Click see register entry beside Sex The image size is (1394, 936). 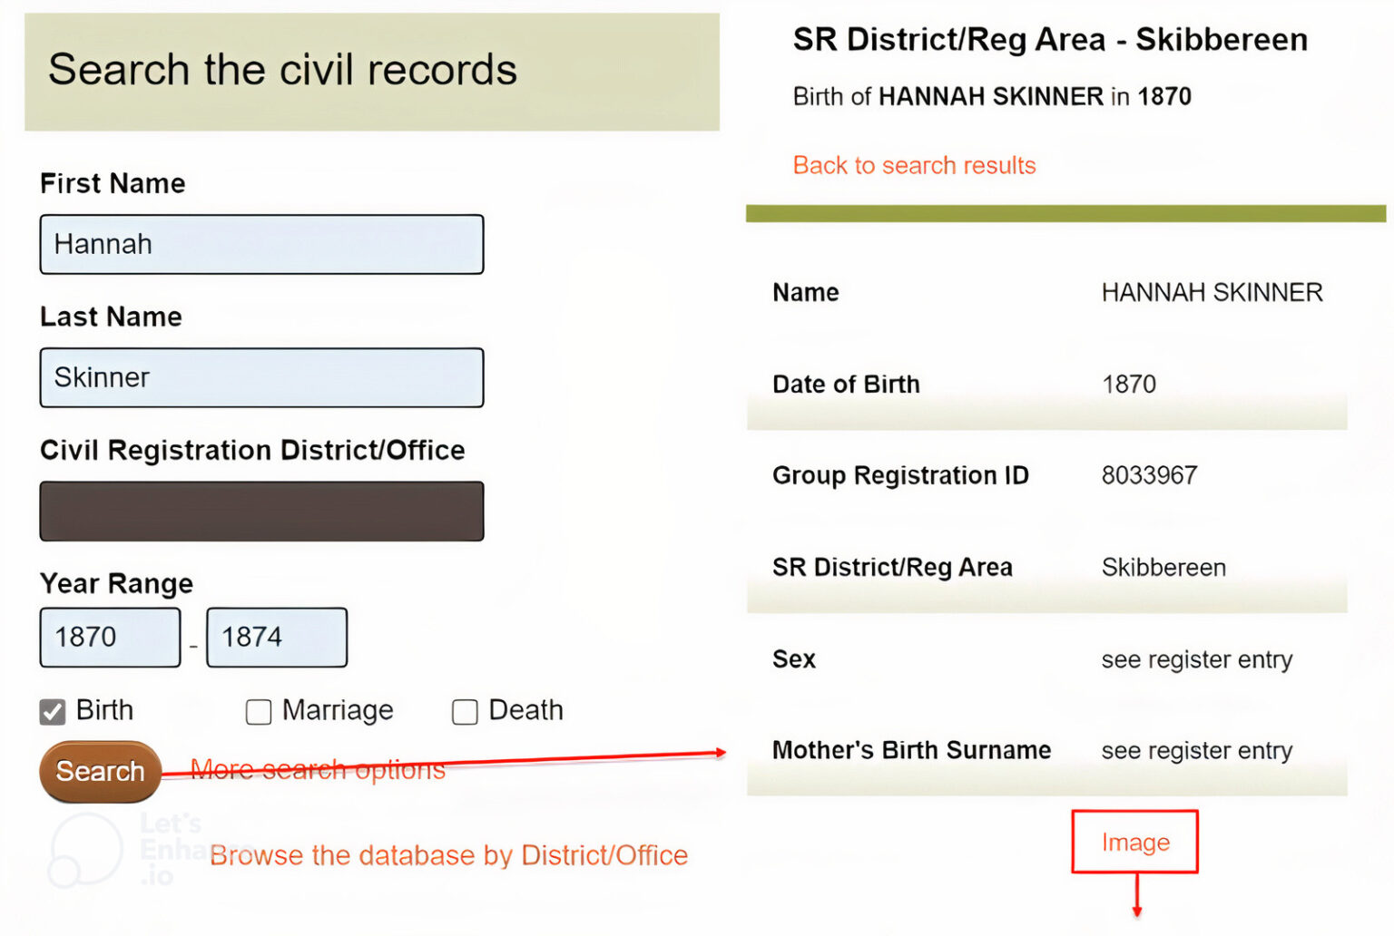[1197, 659]
